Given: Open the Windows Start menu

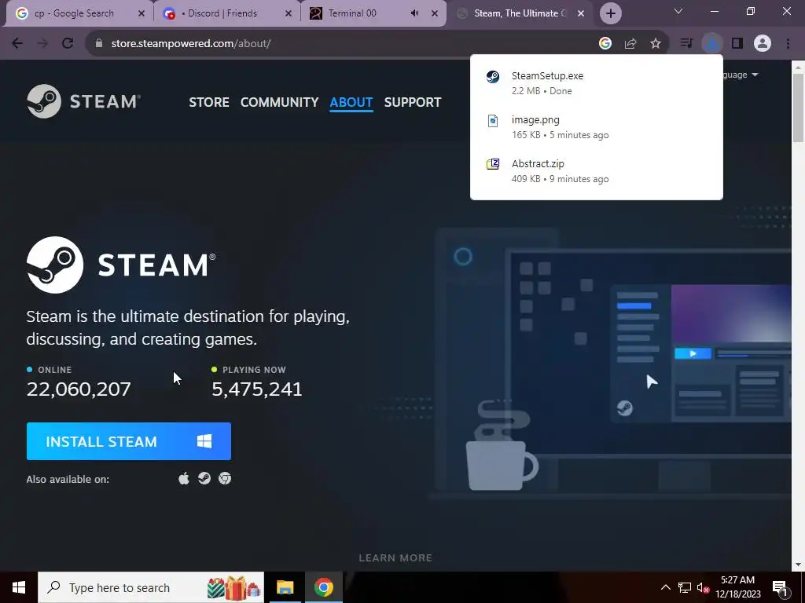Looking at the screenshot, I should coord(19,587).
